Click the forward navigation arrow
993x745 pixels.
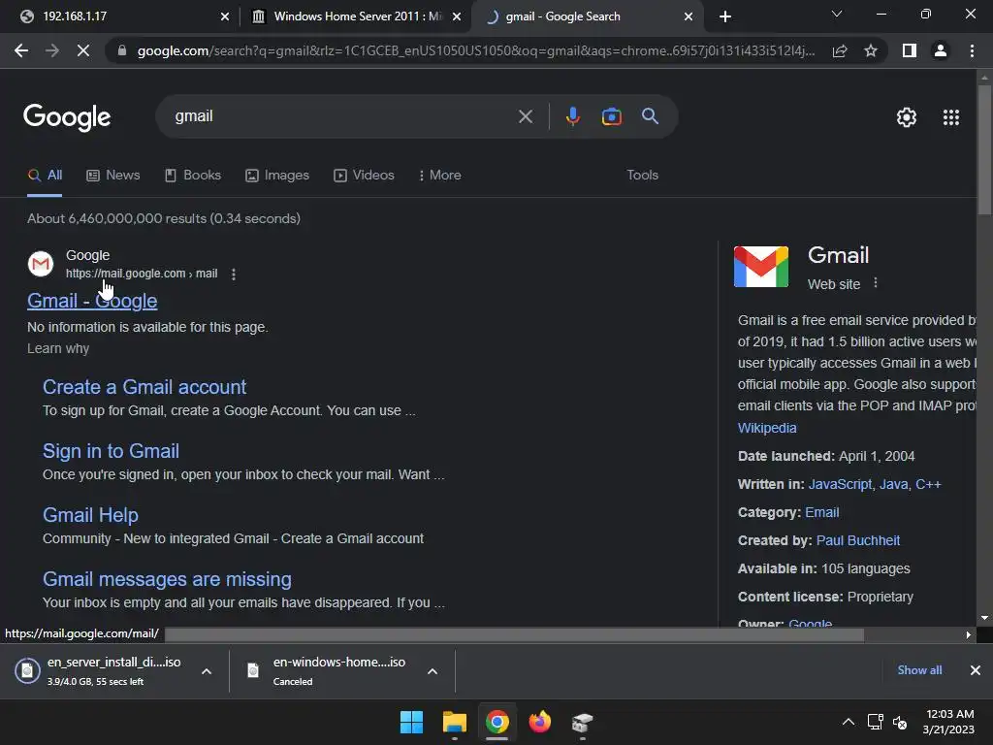[x=52, y=50]
